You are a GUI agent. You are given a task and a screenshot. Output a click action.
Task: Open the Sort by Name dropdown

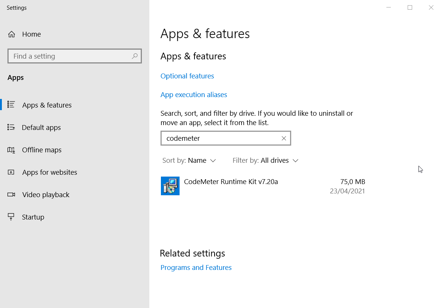[189, 160]
